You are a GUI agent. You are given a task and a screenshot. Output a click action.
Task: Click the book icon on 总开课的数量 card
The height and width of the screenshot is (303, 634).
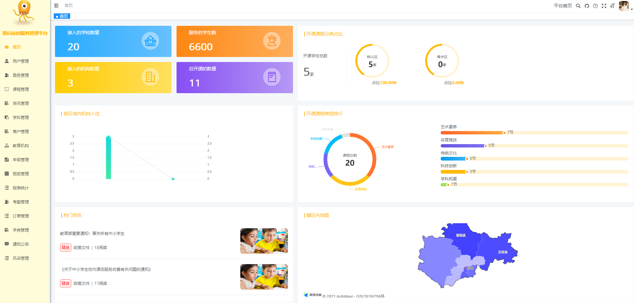[272, 77]
